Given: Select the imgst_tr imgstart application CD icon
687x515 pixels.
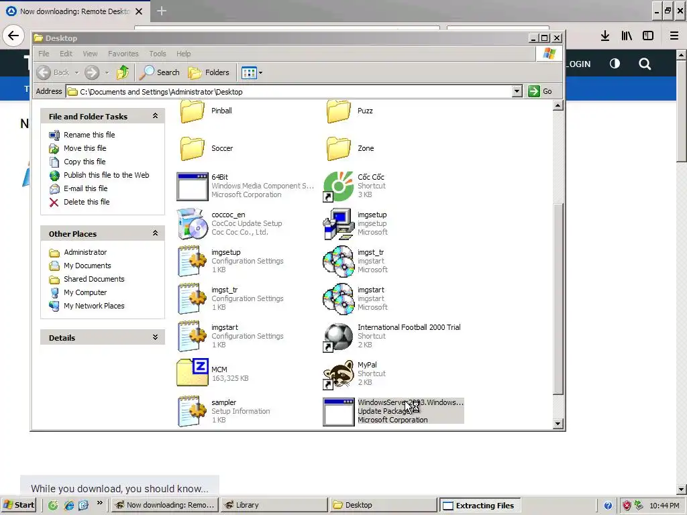Looking at the screenshot, I should [x=338, y=262].
